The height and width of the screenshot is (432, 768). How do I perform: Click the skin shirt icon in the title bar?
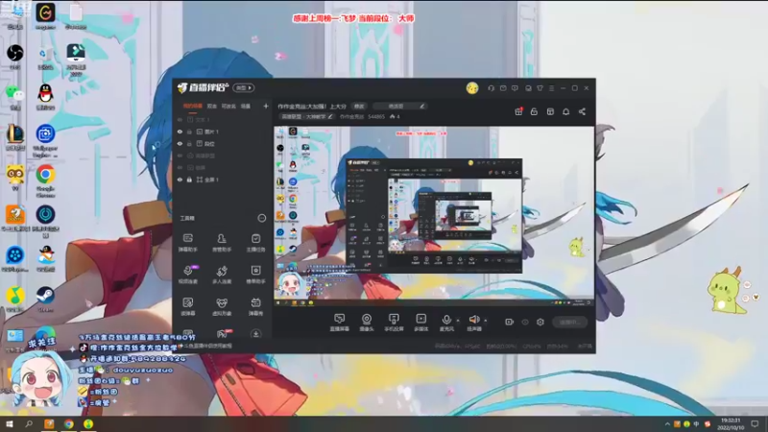(x=540, y=88)
